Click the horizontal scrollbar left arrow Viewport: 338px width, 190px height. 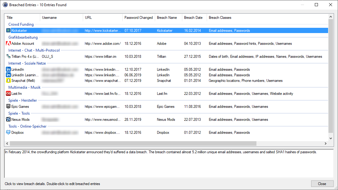tap(7, 143)
